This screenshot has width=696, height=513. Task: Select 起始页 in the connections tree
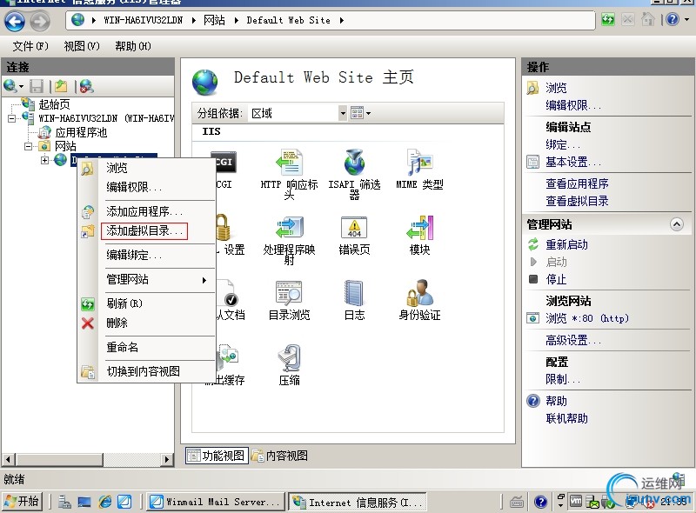(x=54, y=104)
